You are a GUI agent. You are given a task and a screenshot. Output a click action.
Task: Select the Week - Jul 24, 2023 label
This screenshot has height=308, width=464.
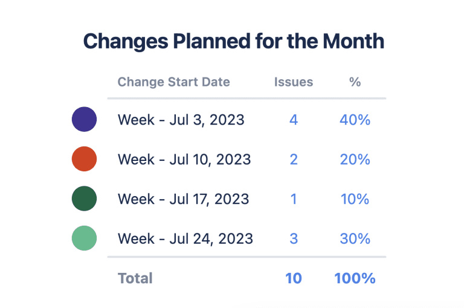[x=185, y=239]
